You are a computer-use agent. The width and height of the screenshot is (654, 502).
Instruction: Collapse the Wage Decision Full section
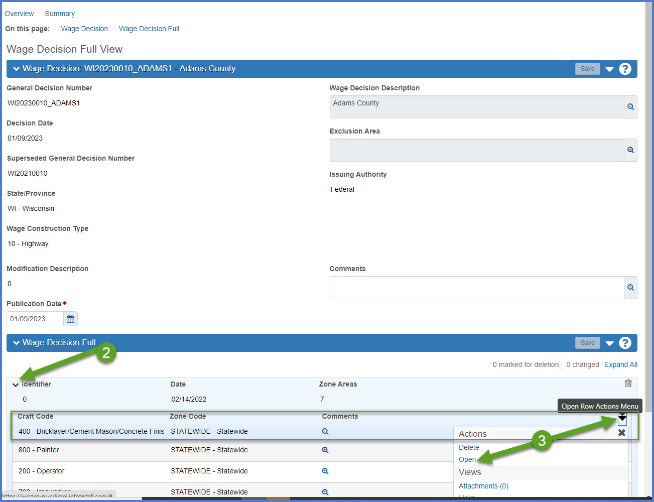point(17,343)
